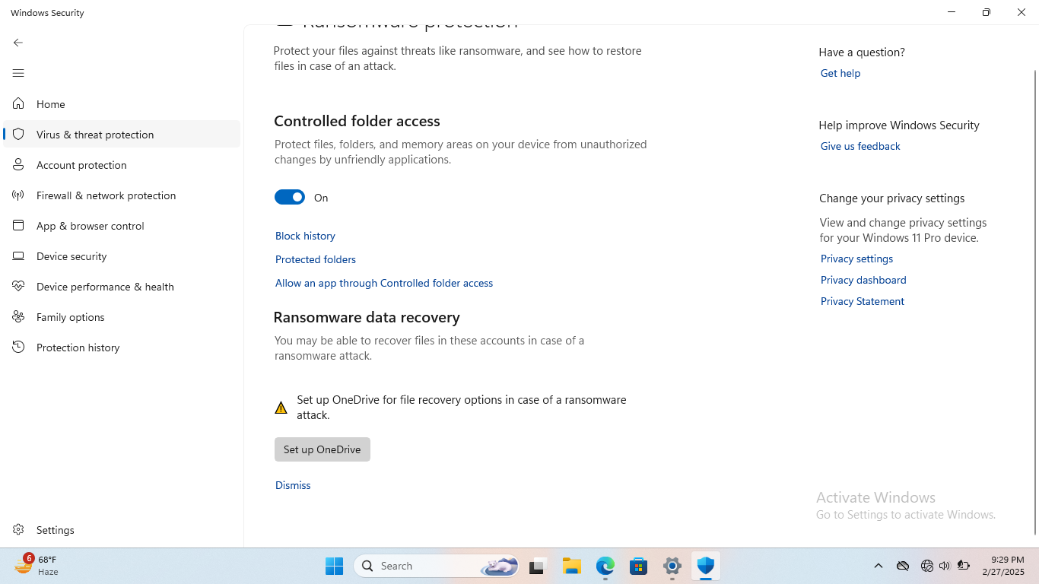Open Settings using the gear icon
This screenshot has width=1039, height=584.
pyautogui.click(x=17, y=529)
